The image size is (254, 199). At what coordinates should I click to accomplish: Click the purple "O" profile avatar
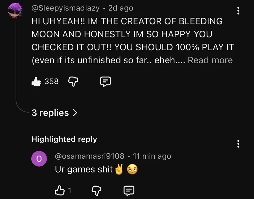pos(39,159)
